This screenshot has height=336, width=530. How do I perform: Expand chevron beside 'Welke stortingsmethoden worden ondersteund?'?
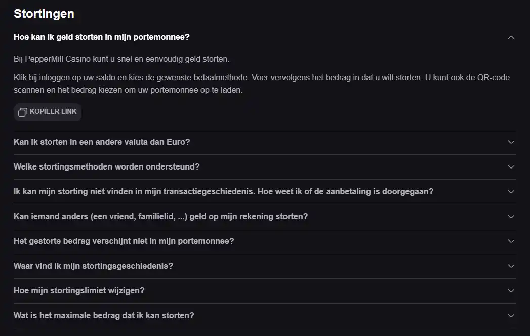click(511, 166)
